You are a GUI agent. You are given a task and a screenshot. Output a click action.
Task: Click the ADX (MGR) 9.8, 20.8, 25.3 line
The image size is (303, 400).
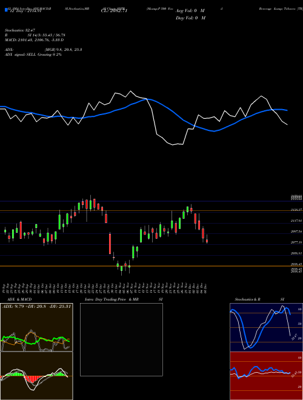[x=44, y=50]
